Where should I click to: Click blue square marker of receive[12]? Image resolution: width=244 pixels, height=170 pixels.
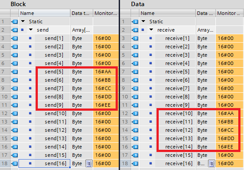point(150,130)
